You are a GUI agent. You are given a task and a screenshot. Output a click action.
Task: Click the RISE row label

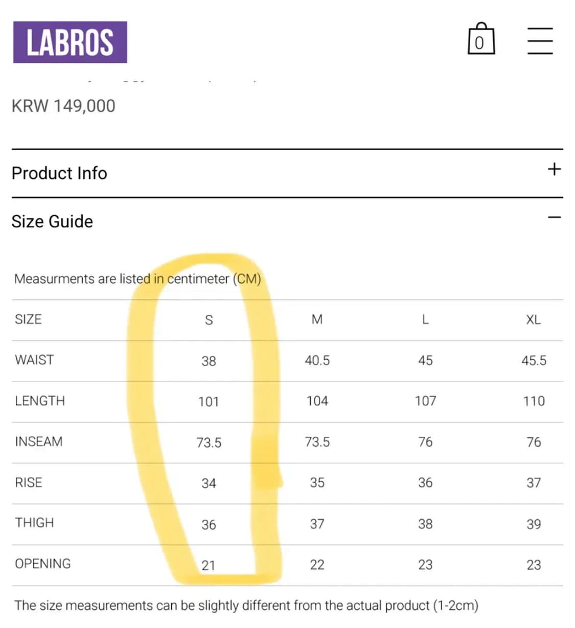[x=29, y=482]
